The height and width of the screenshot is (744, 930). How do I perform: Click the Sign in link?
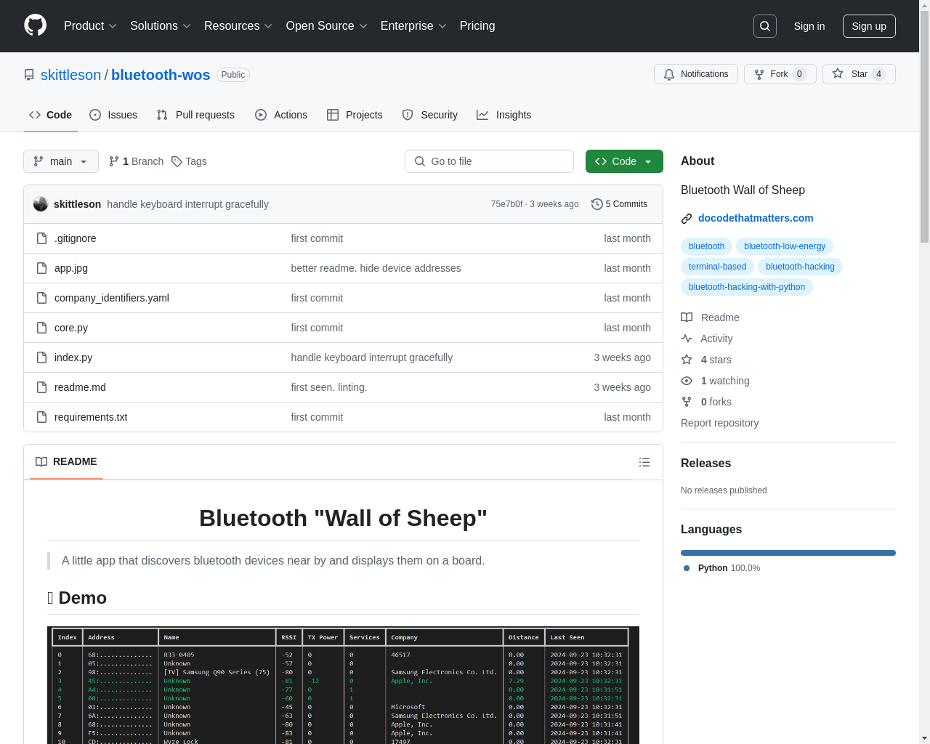[x=809, y=26]
